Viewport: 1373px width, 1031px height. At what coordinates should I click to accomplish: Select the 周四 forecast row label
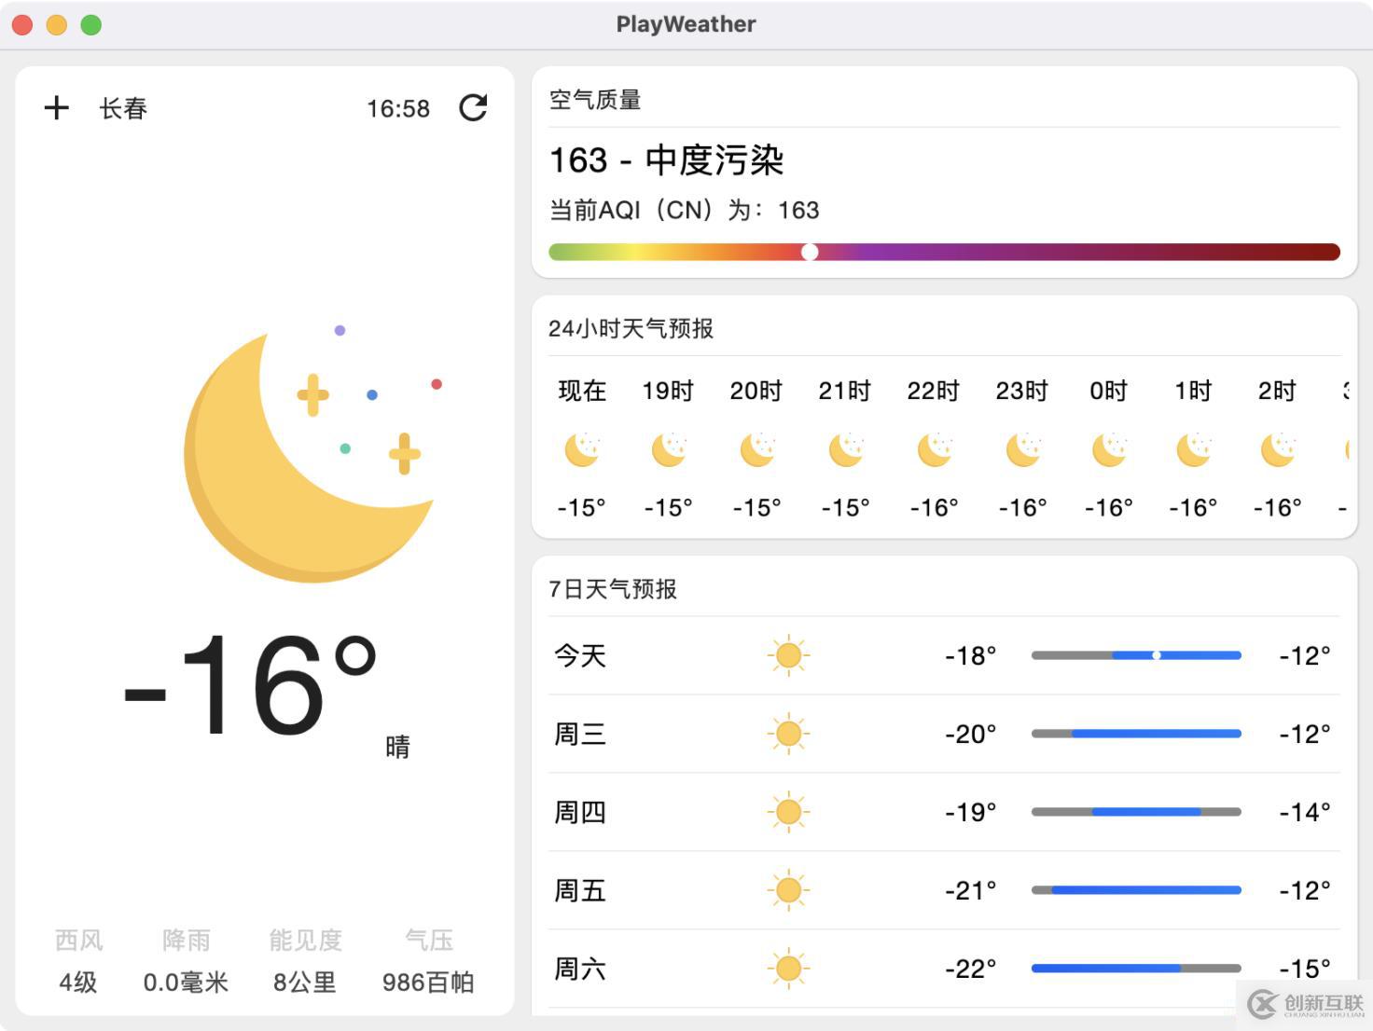pyautogui.click(x=580, y=812)
